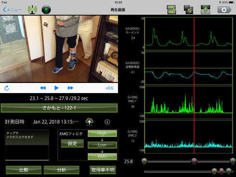Tap the 13:25 clock in status bar
Image resolution: width=236 pixels, height=177 pixels.
tap(118, 2)
